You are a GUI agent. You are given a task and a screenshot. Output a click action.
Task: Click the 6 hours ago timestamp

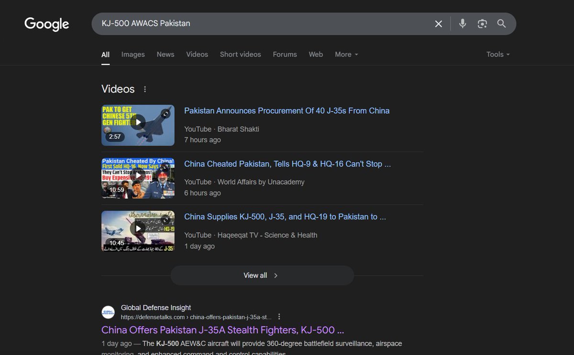(202, 193)
